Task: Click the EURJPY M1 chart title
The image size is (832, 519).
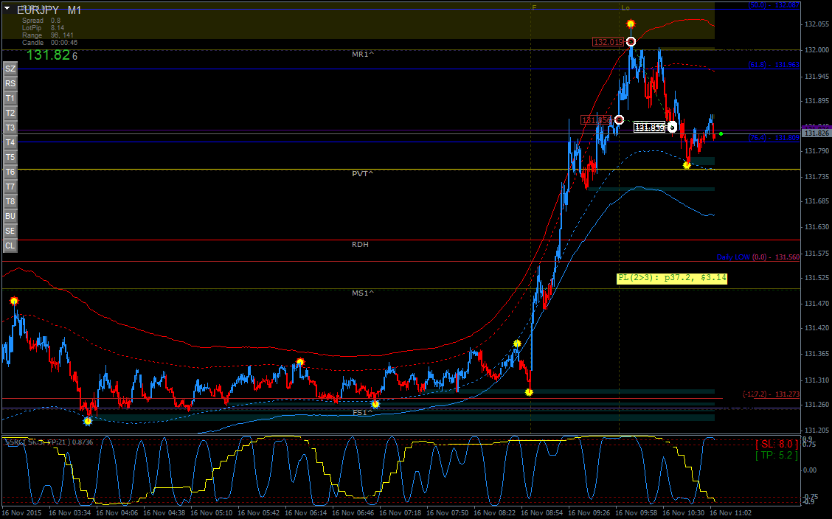Action: [x=49, y=10]
